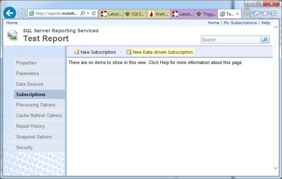
Task: Switch to the second 'Latest...' purple tab
Action: [x=182, y=14]
